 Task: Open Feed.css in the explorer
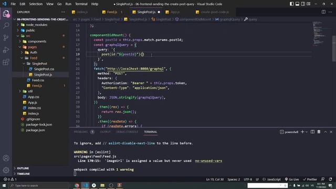click(38, 80)
